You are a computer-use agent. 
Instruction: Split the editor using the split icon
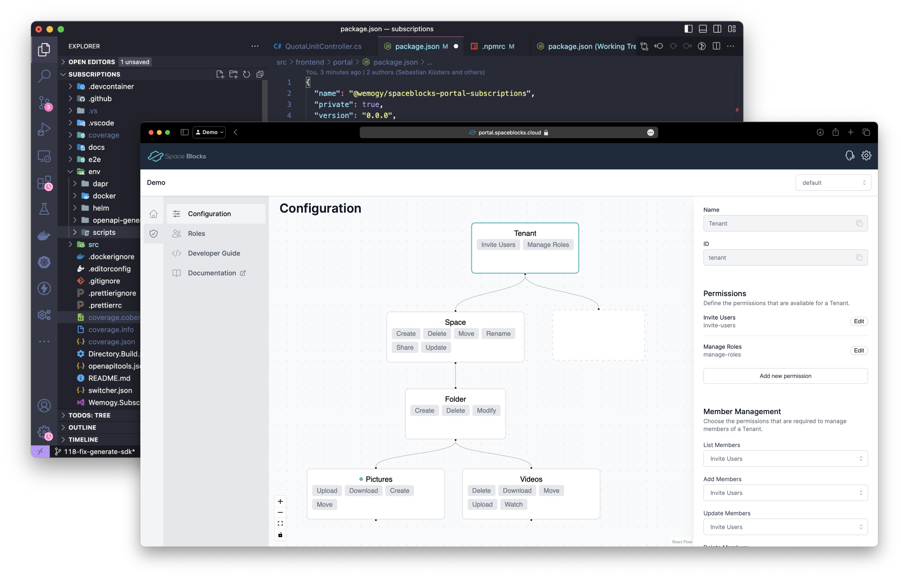(x=716, y=46)
